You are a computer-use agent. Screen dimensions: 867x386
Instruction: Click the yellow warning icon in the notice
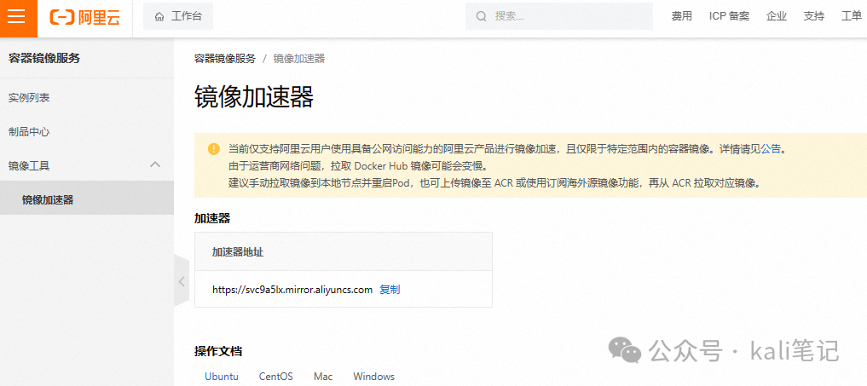(x=213, y=149)
